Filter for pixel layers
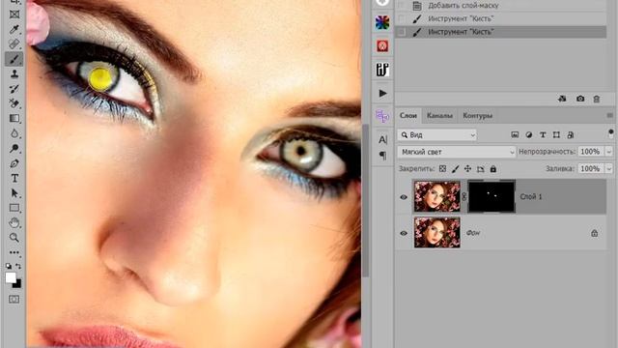 515,135
